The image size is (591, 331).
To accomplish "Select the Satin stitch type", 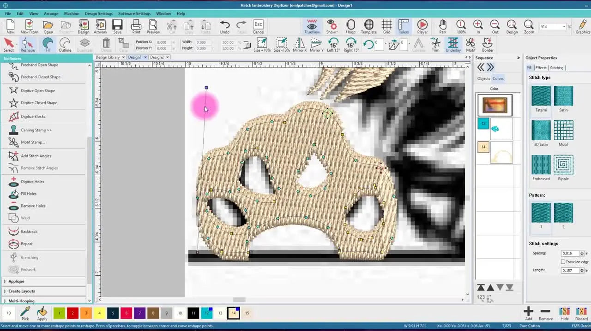I will (x=563, y=99).
